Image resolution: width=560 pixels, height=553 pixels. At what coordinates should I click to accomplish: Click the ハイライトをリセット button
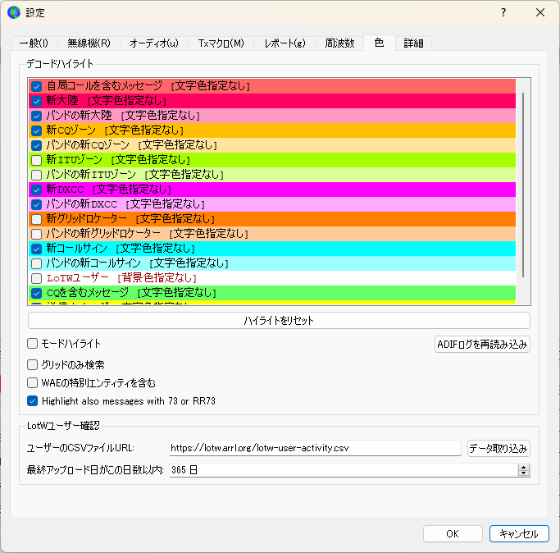pos(279,321)
